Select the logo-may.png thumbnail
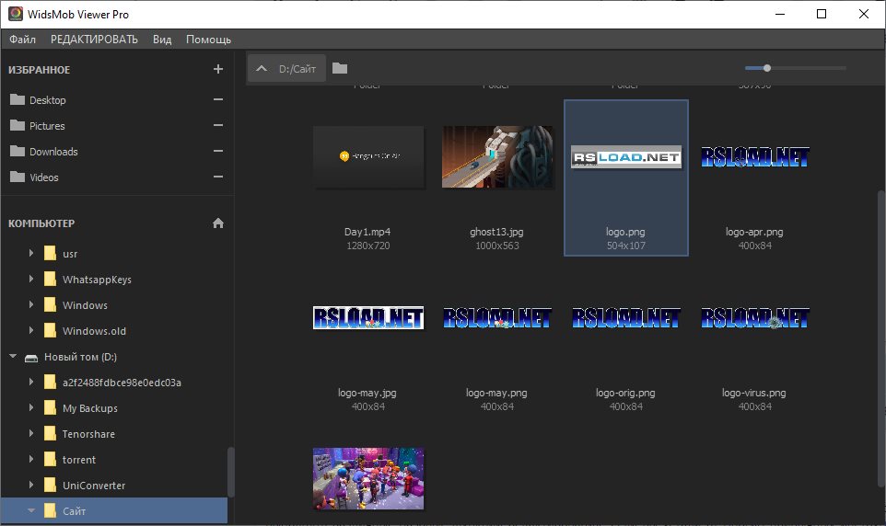The height and width of the screenshot is (526, 886). tap(497, 318)
